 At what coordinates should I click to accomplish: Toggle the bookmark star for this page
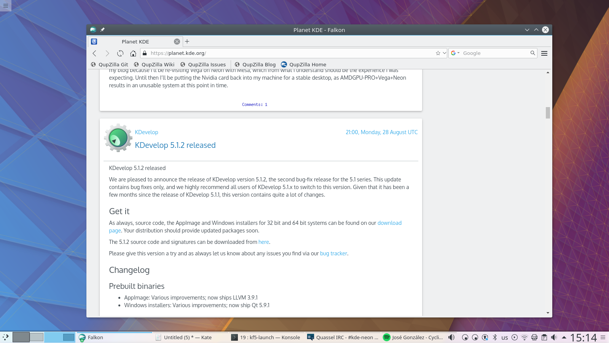(438, 53)
